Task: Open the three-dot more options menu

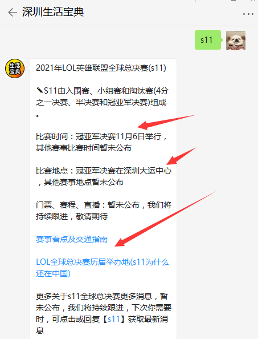Action: point(248,14)
